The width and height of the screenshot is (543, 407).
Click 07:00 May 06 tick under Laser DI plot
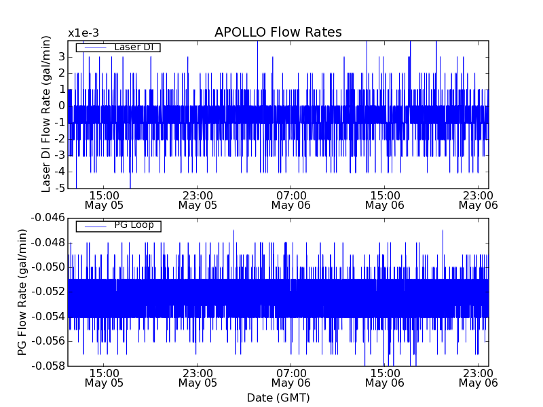pyautogui.click(x=291, y=199)
